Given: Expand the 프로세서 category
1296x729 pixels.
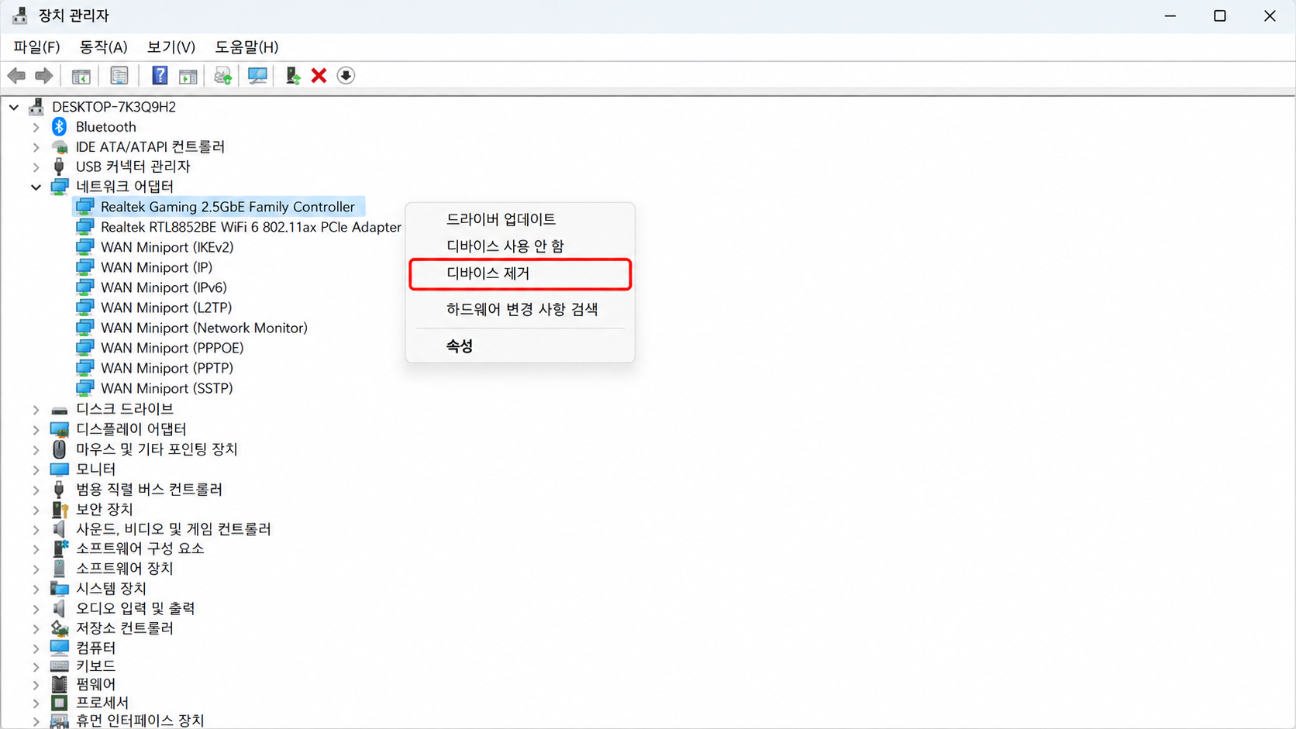Looking at the screenshot, I should (x=36, y=703).
